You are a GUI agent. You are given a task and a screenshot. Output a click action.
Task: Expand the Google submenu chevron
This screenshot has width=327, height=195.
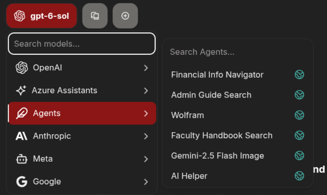pos(146,182)
